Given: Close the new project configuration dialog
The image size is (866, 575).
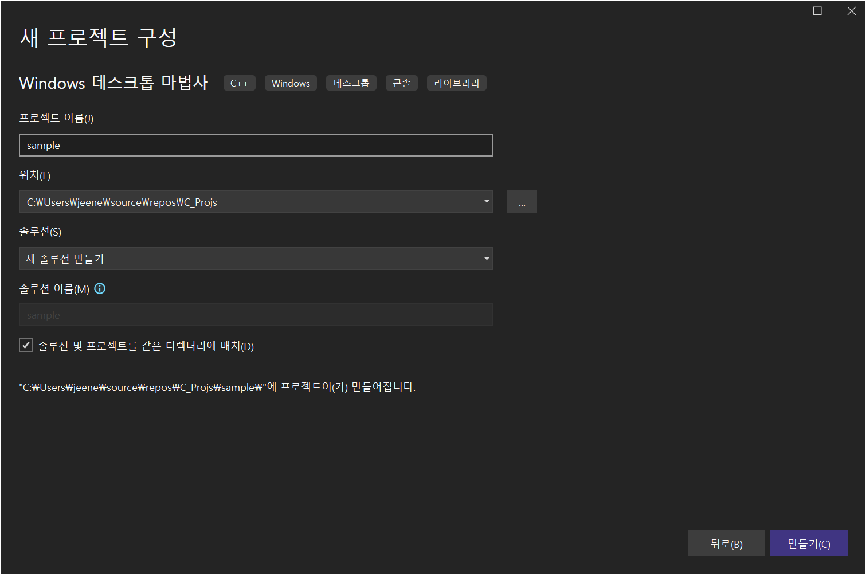Looking at the screenshot, I should (x=851, y=11).
